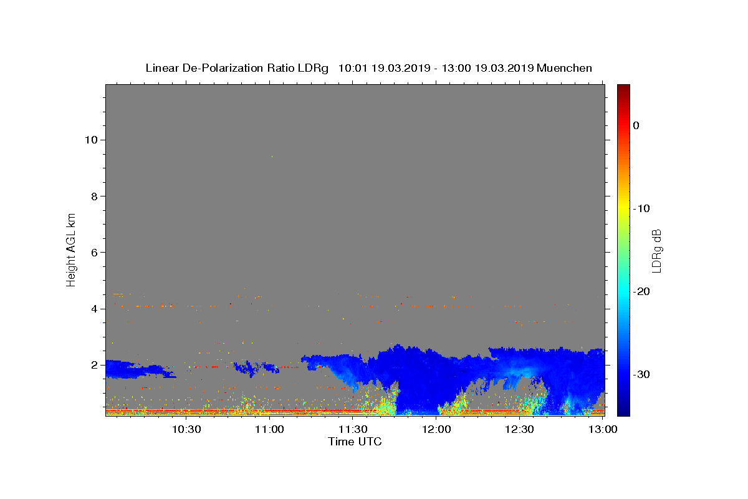Screen dimensions: 748x499
Task: Click the colorbar value label -10
Action: (641, 208)
